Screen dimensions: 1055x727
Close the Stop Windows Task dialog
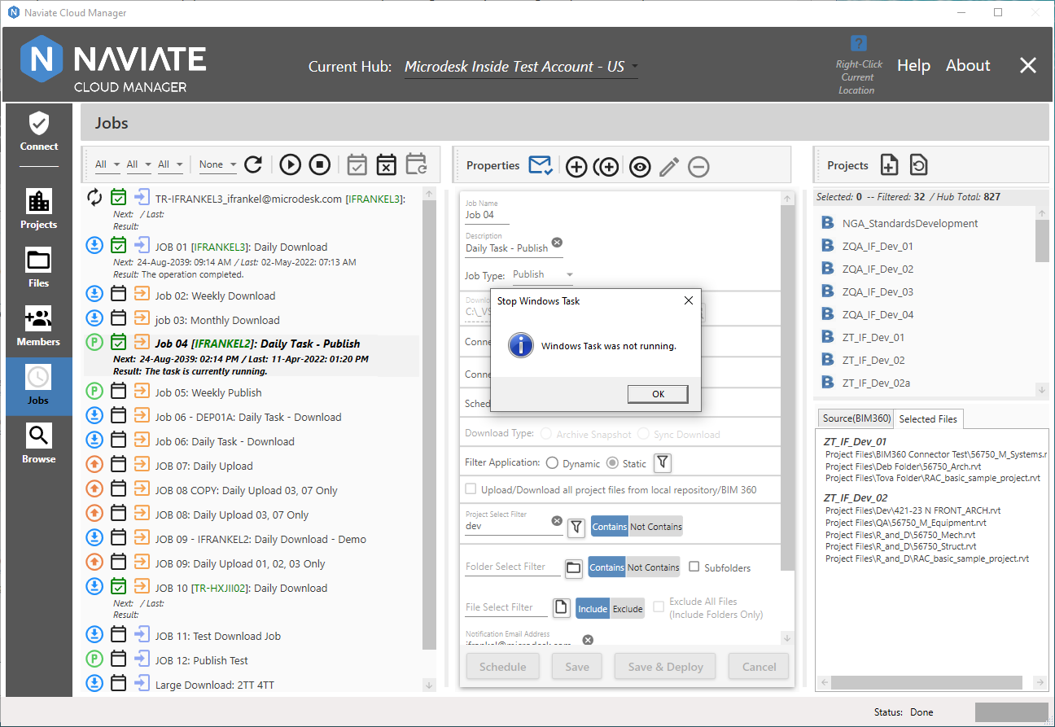(x=688, y=300)
